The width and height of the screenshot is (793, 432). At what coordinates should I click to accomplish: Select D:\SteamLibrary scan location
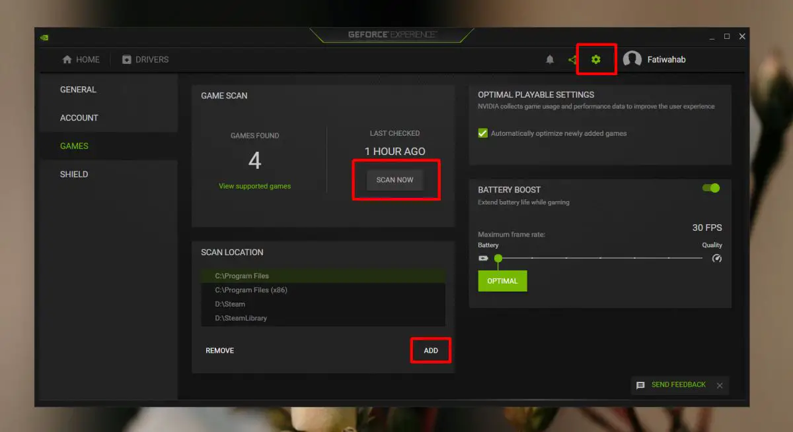pos(323,318)
